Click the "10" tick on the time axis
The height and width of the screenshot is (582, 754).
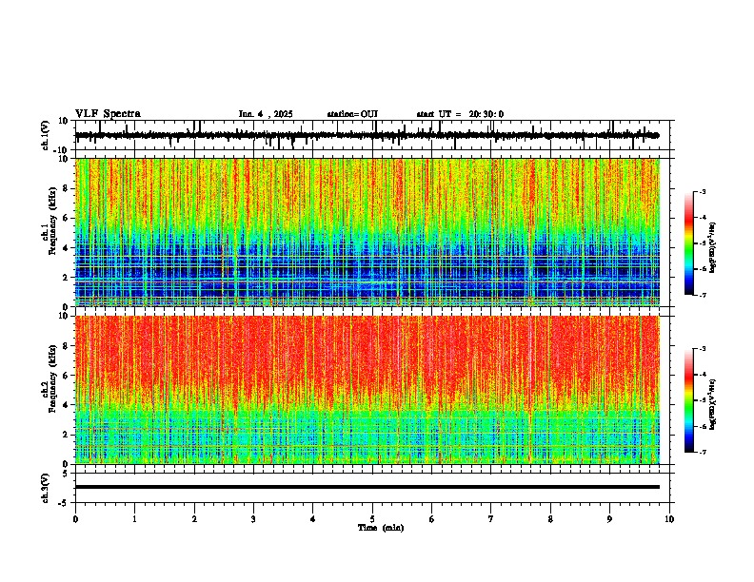669,518
